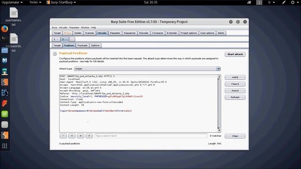Launch the Terminal from the dock

click(x=5, y=38)
